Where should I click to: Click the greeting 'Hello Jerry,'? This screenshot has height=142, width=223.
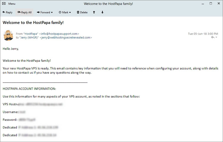coord(11,49)
